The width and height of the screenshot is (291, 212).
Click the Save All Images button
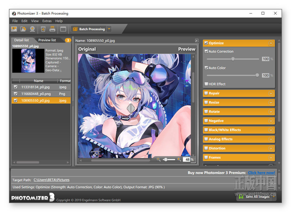pos(254,197)
